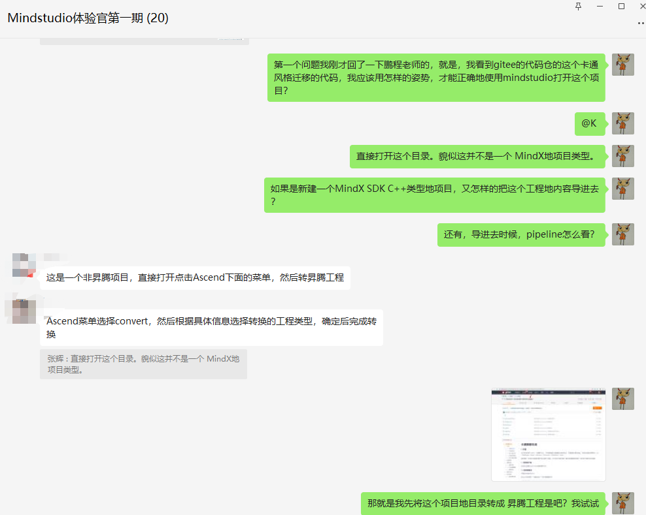Click avatar beside the gitee代码仓 message

tap(623, 65)
